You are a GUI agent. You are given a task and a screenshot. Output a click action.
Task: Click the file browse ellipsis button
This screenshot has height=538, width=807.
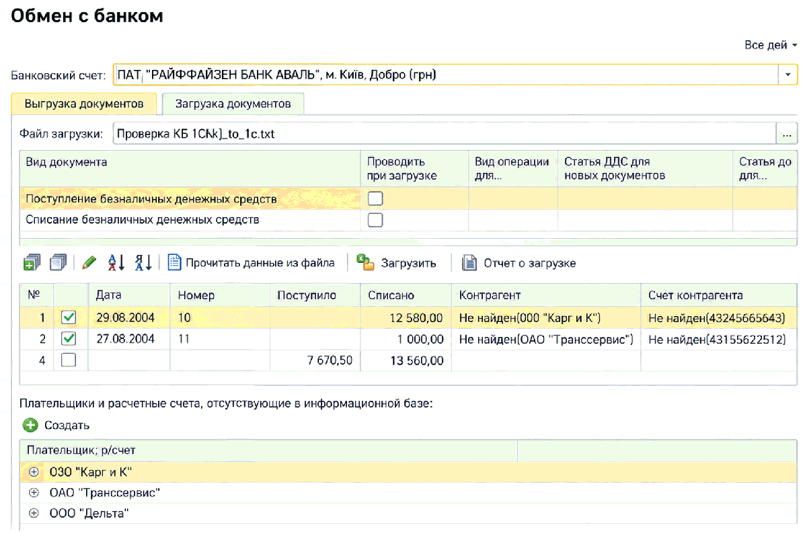787,134
